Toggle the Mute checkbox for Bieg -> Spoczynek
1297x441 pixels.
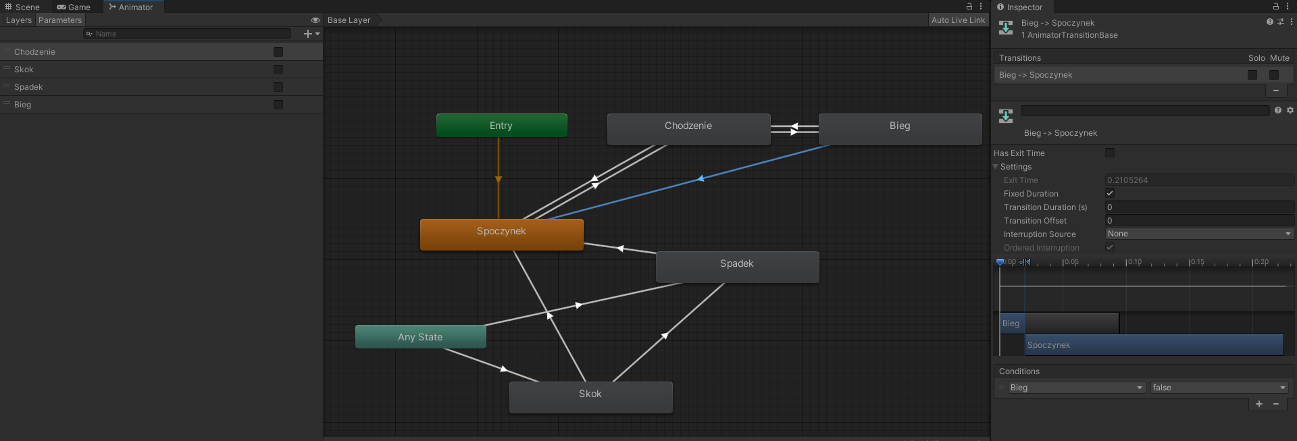(1273, 75)
